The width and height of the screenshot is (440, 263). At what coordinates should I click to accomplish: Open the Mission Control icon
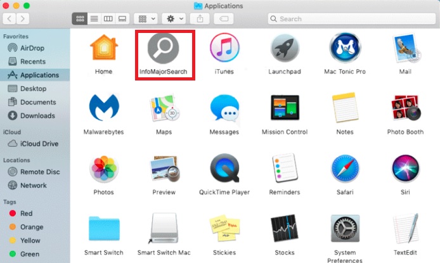(285, 108)
